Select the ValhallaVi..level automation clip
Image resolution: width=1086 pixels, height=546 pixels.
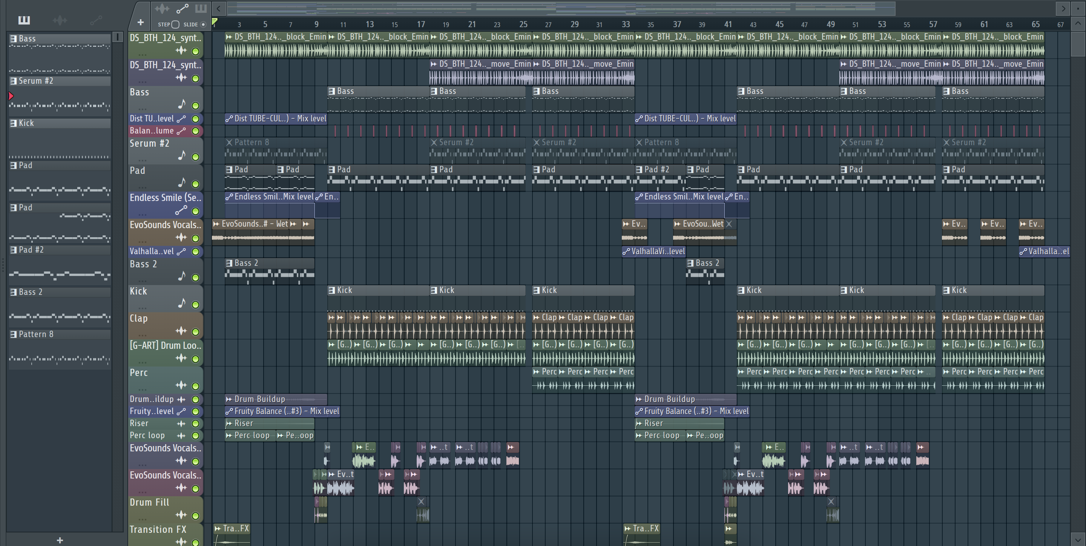[x=653, y=251]
